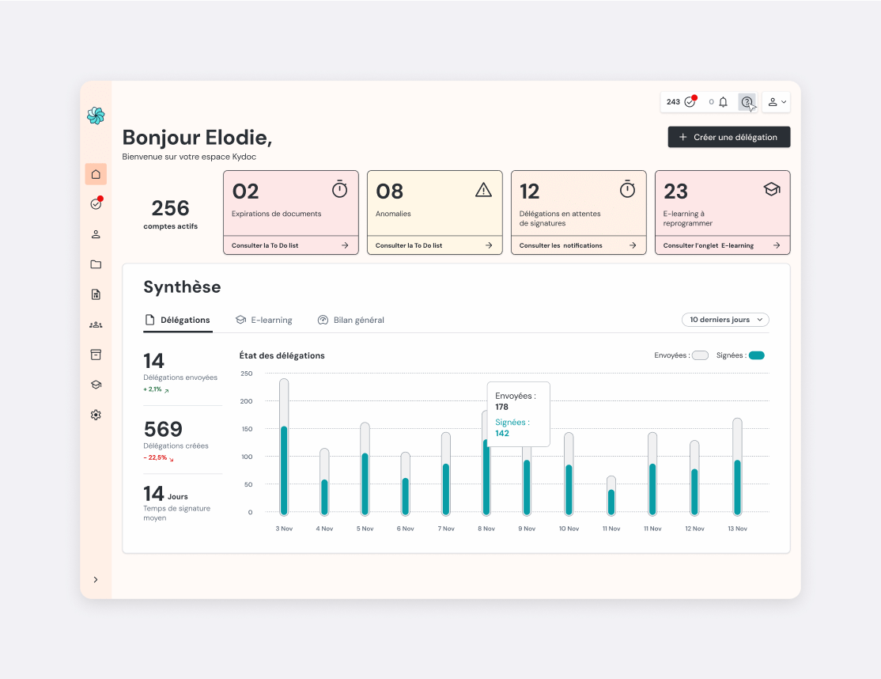
Task: Toggle the Signées legend switch
Action: (x=757, y=355)
